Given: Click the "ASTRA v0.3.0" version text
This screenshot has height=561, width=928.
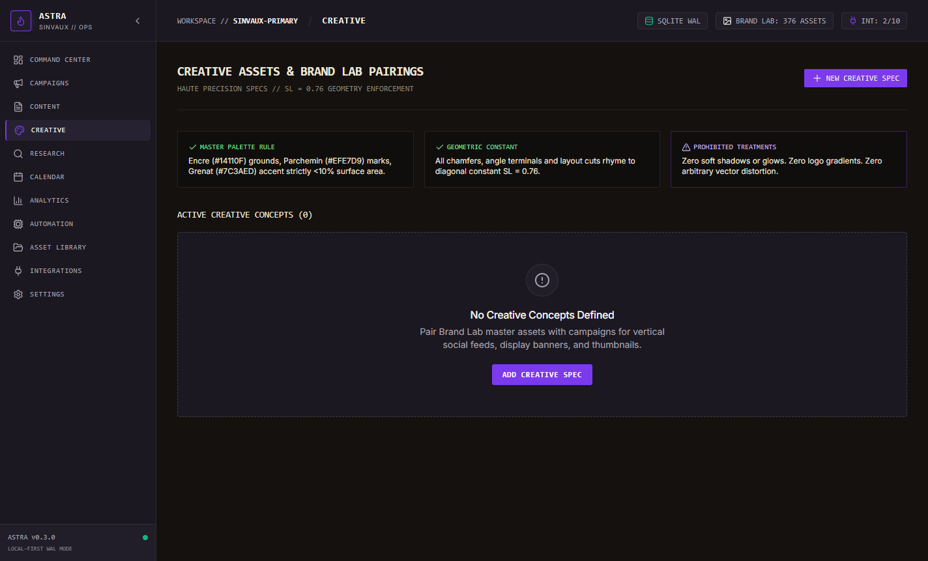Looking at the screenshot, I should [31, 538].
